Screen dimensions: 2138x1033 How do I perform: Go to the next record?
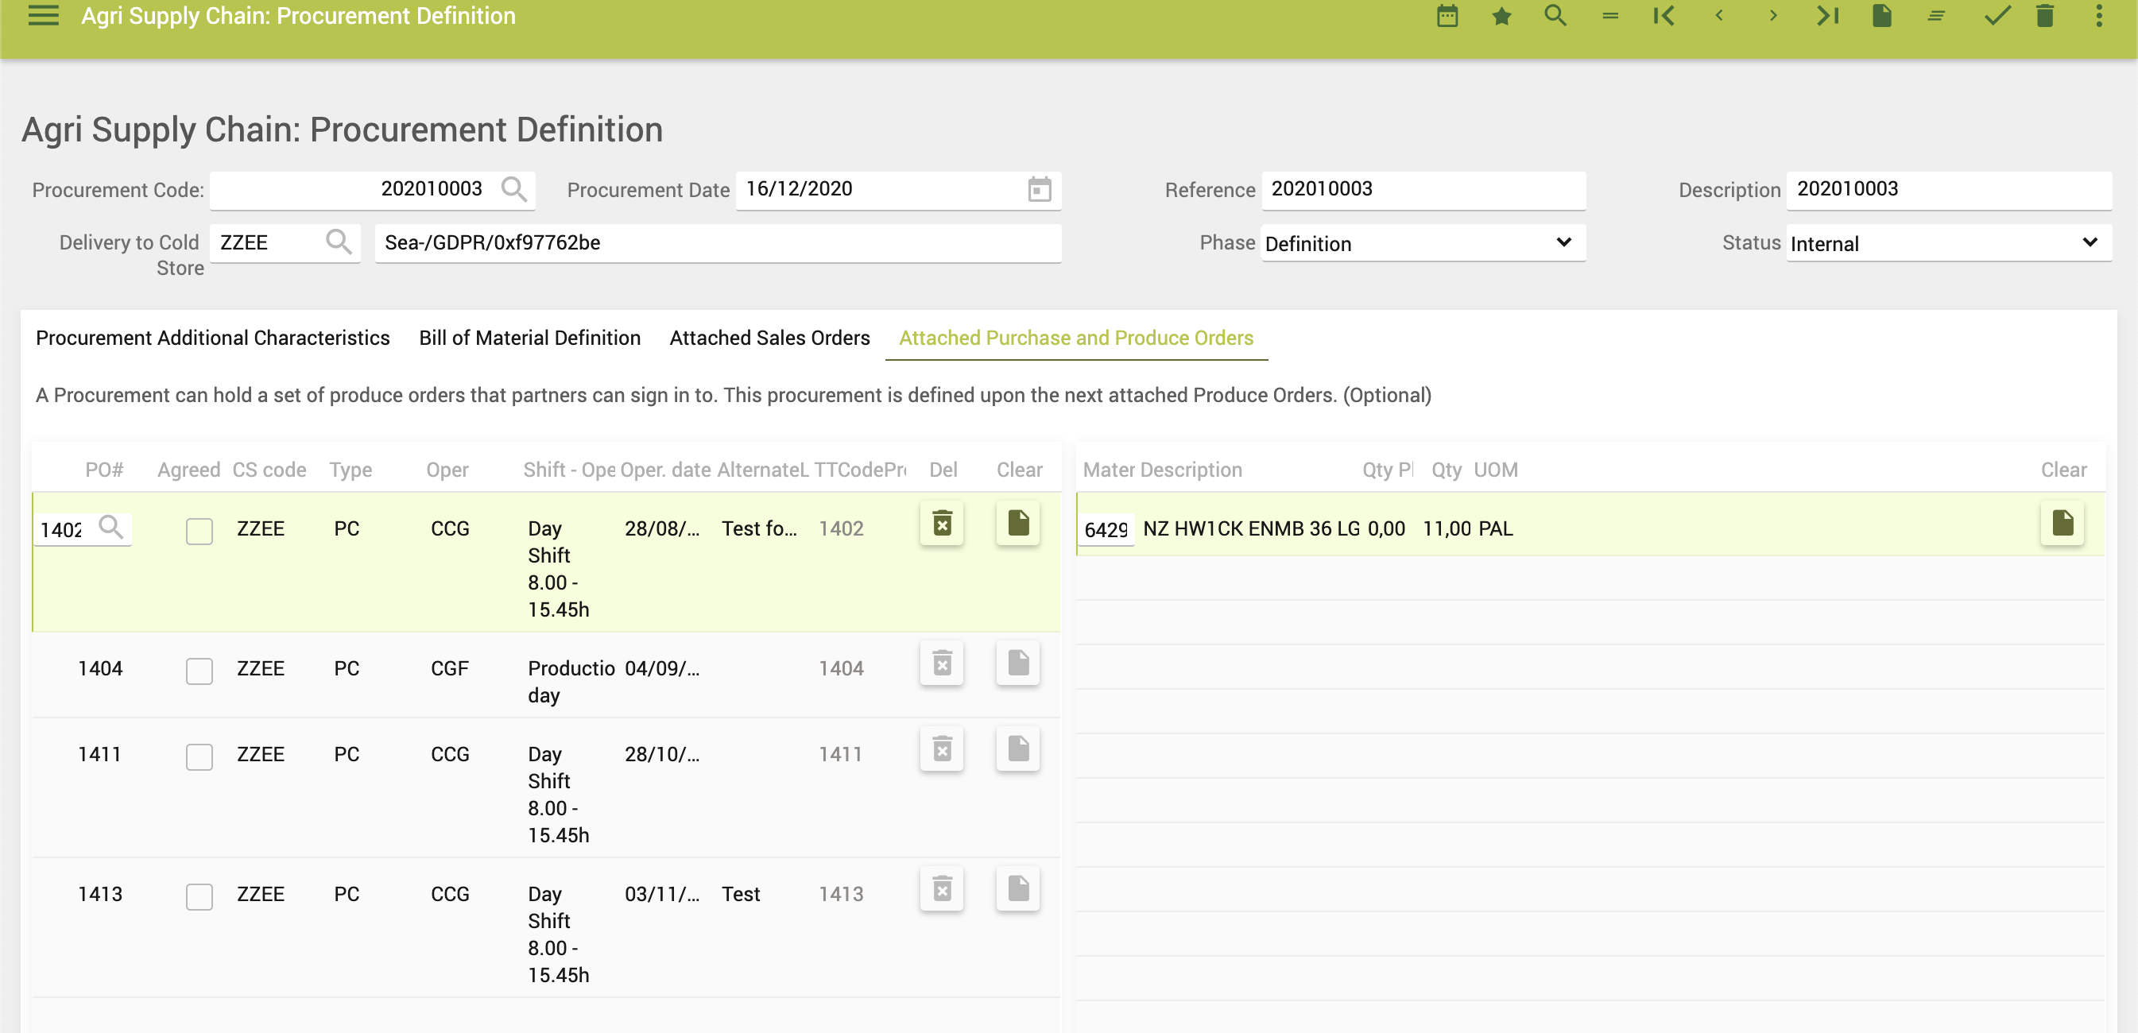click(1773, 16)
